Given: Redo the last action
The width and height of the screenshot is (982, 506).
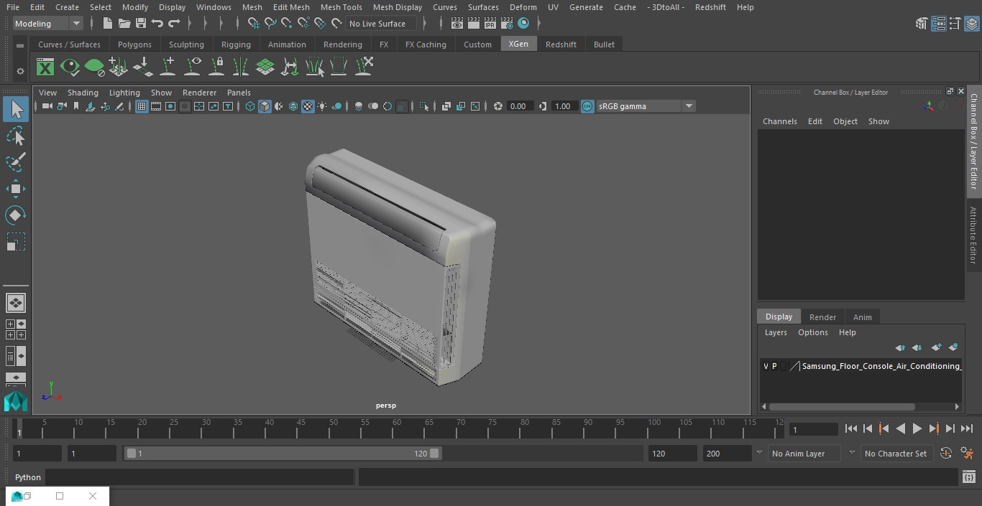Looking at the screenshot, I should coord(174,24).
